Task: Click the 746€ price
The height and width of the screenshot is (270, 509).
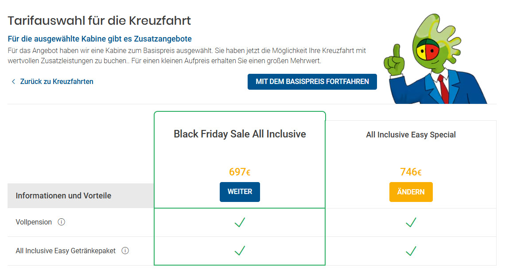Action: (x=411, y=172)
